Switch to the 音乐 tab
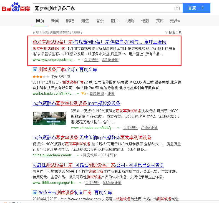219x203 pixels. pyautogui.click(x=100, y=21)
